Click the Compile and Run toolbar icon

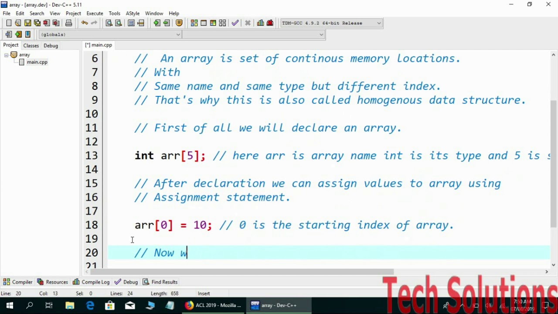(213, 23)
